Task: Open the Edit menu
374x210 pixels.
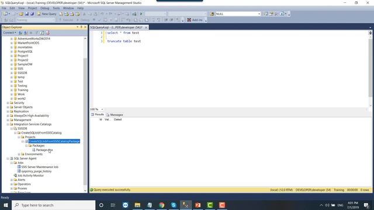Action: pos(12,8)
